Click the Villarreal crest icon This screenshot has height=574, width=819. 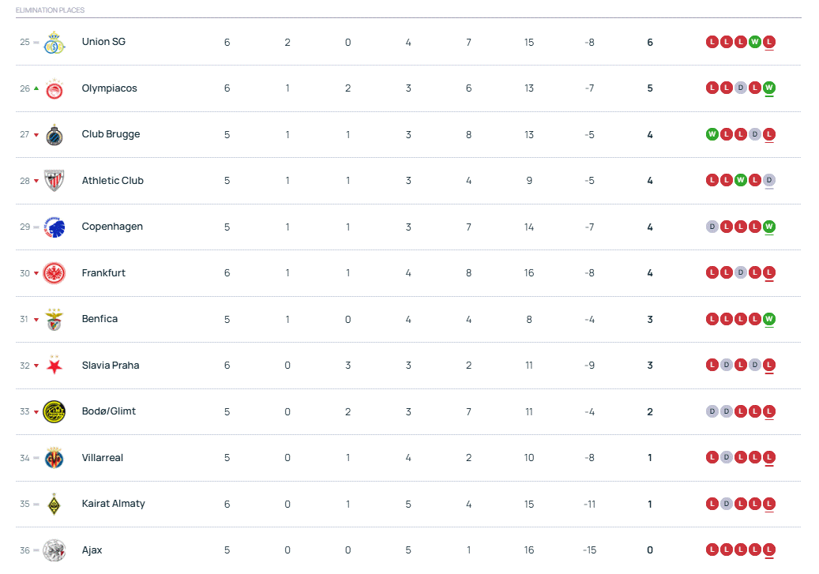(54, 458)
